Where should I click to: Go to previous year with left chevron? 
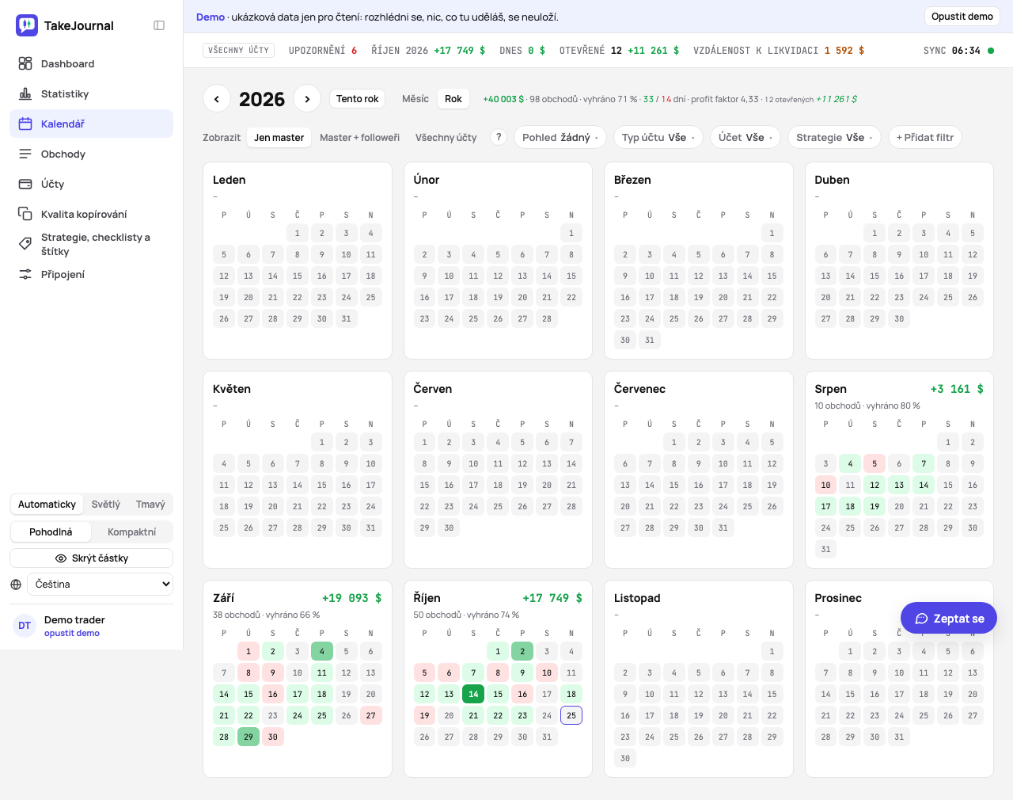[217, 98]
